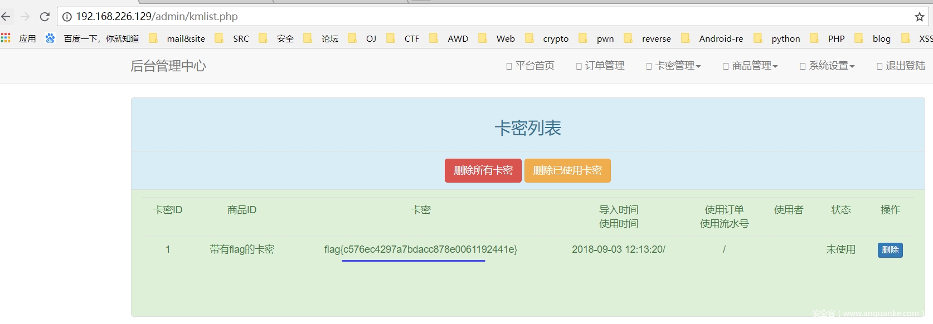Open the crypto bookmark folder
The height and width of the screenshot is (324, 933).
(555, 38)
